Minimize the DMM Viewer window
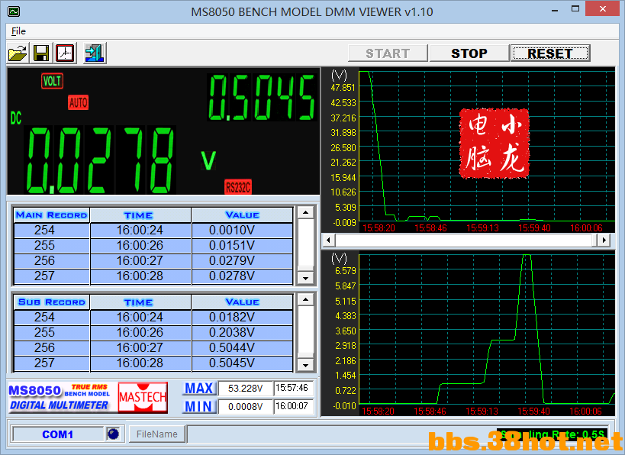The height and width of the screenshot is (455, 625). coord(555,10)
